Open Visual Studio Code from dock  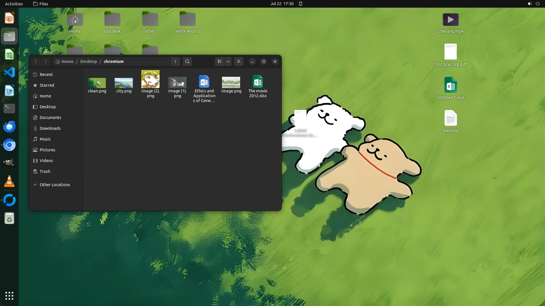point(9,73)
